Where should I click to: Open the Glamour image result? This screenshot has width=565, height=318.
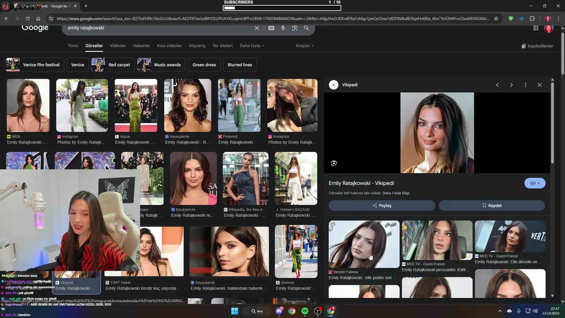click(296, 251)
